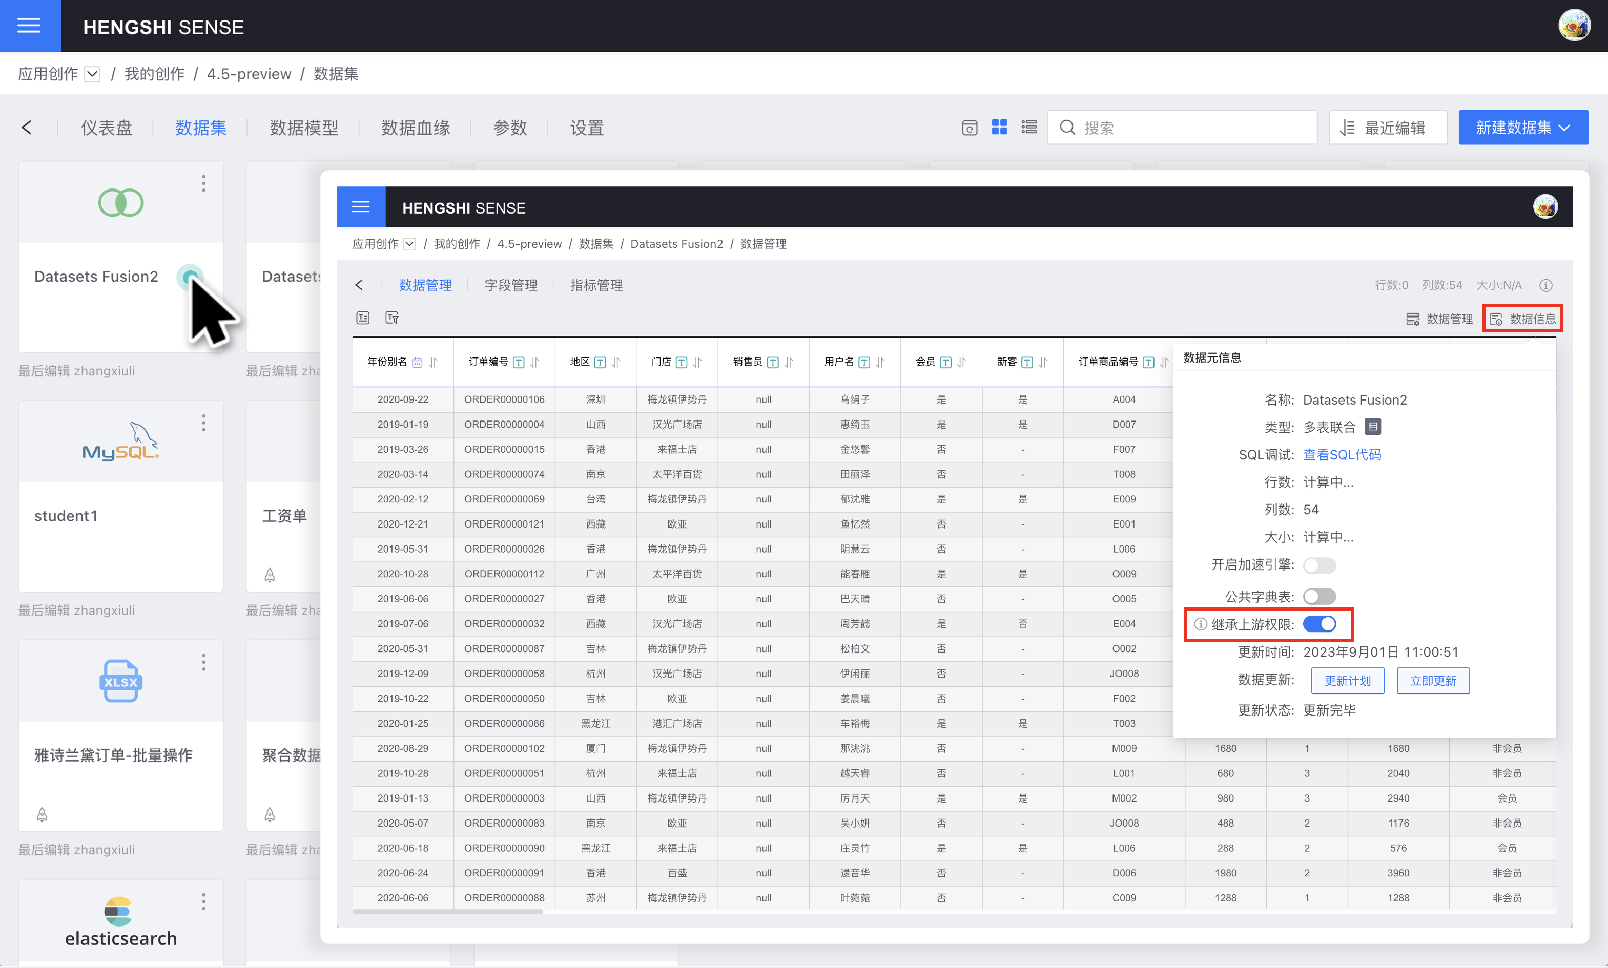Viewport: 1608px width, 968px height.
Task: Click the 立即更新 button
Action: [x=1433, y=680]
